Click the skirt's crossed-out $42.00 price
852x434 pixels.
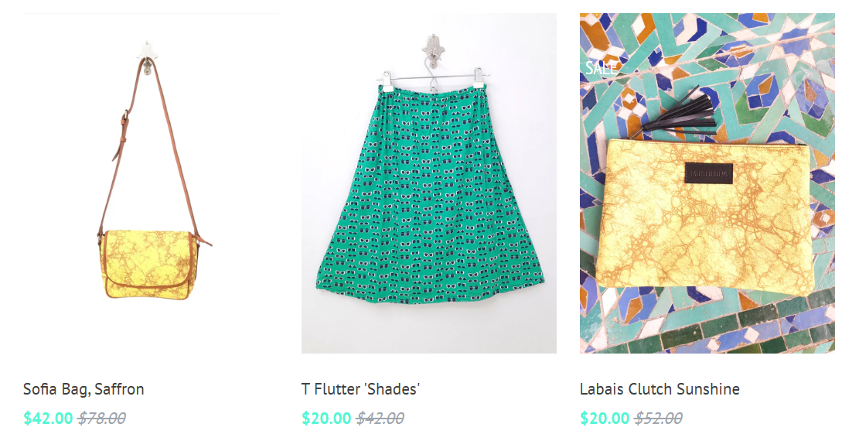click(380, 419)
